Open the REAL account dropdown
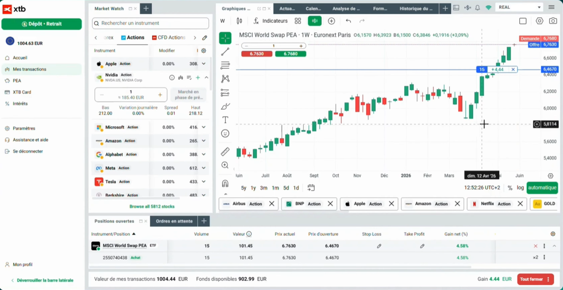Screen dimensions: 563x290 coord(519,7)
